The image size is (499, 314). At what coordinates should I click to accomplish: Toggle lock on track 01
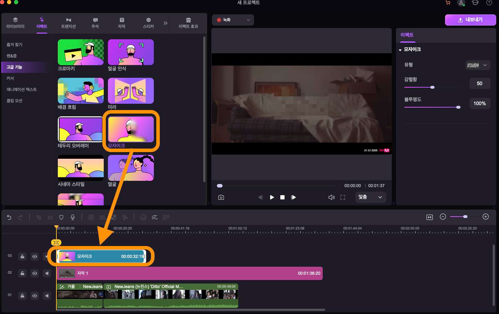point(22,296)
